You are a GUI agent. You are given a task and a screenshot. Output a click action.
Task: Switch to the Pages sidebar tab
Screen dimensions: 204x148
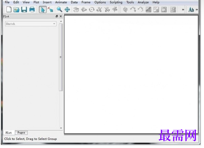[x=21, y=133]
